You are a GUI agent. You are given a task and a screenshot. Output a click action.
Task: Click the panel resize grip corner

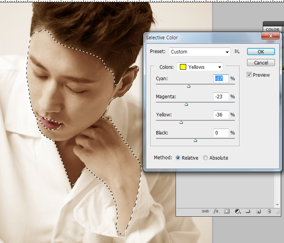click(278, 213)
